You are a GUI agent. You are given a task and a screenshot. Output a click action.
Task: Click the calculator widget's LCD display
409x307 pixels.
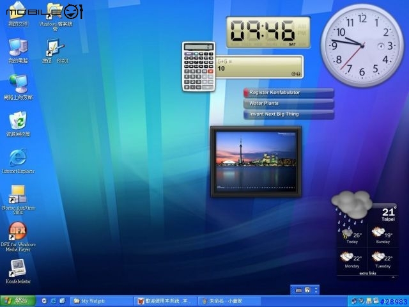(x=199, y=47)
